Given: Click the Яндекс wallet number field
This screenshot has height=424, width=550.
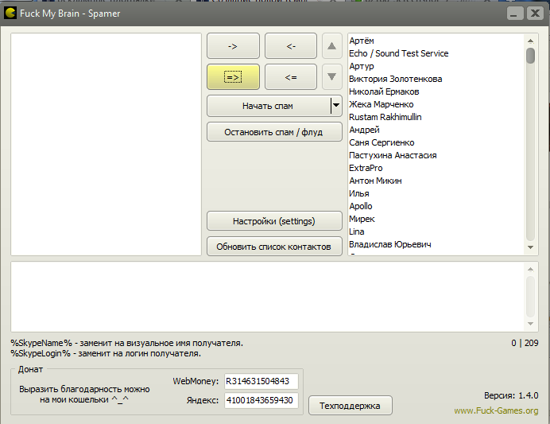Looking at the screenshot, I should click(x=261, y=400).
